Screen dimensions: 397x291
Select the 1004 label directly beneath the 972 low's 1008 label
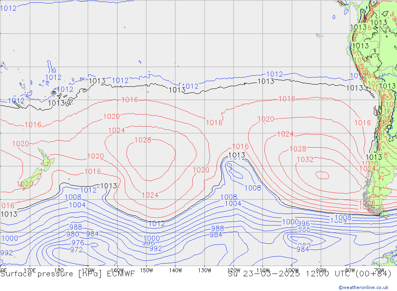[x=77, y=204]
